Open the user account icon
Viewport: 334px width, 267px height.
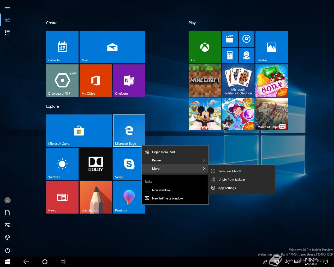click(8, 200)
